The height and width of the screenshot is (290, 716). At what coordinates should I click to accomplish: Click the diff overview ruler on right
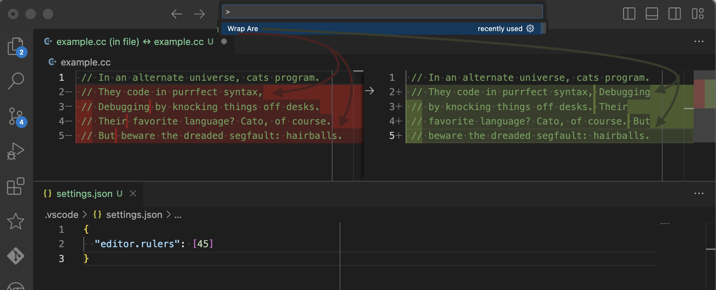tap(705, 106)
